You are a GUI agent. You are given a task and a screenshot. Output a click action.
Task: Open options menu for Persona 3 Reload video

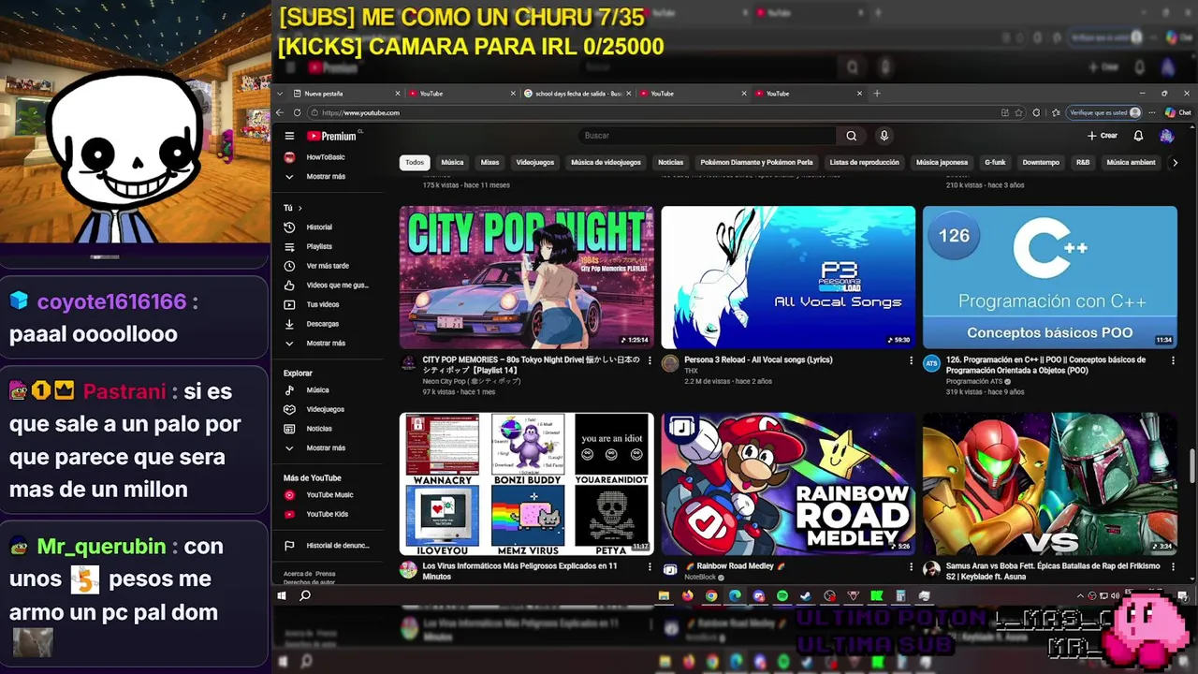point(911,360)
